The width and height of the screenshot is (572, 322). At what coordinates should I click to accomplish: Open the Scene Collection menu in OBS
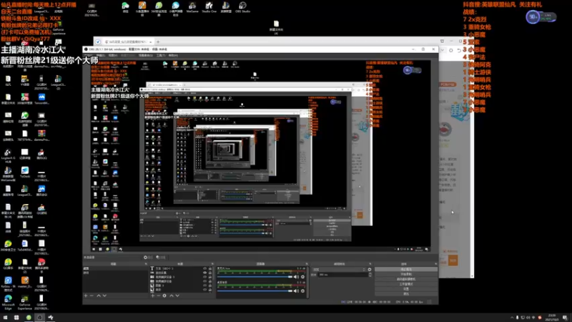click(146, 55)
